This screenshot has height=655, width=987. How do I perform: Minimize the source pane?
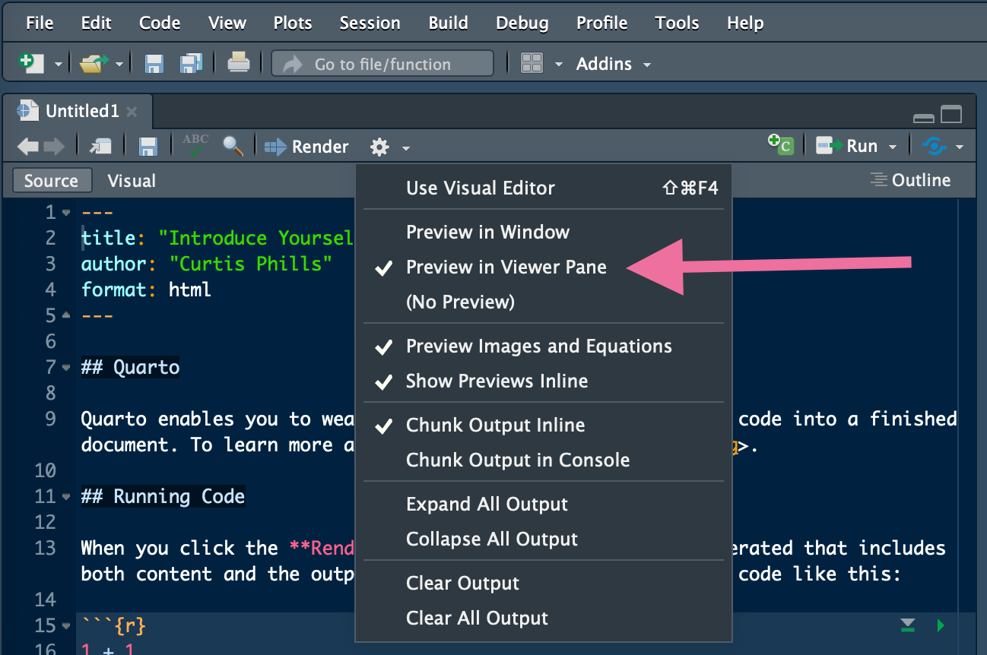[x=924, y=118]
